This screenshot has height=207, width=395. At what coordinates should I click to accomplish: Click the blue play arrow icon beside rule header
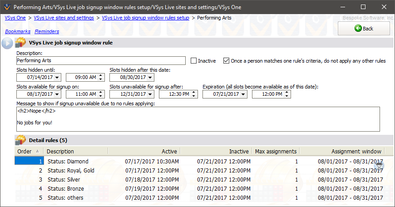click(x=7, y=43)
